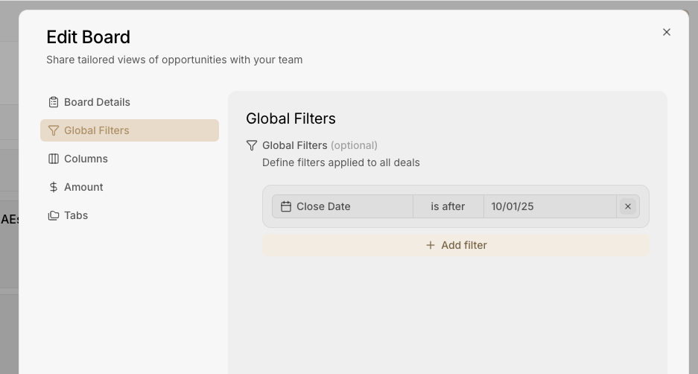Click the plus icon next to Add filter
This screenshot has height=374, width=698.
point(430,245)
